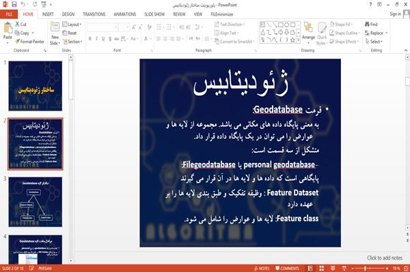Click the Save icon in quick access toolbar
Screen dimensions: 410x272
pos(14,5)
